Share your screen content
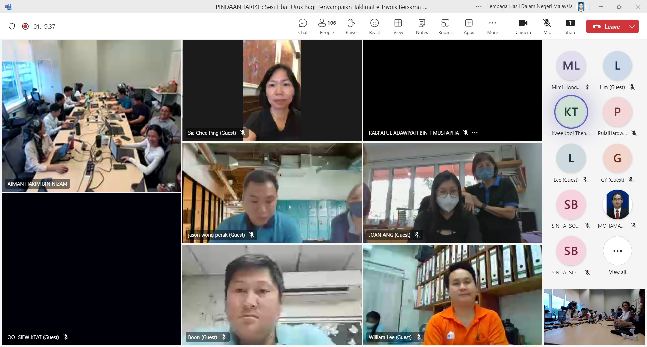 pos(570,26)
